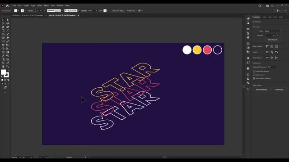The height and width of the screenshot is (162, 289).
Task: Click Document Setup in the control bar
Action: (118, 11)
